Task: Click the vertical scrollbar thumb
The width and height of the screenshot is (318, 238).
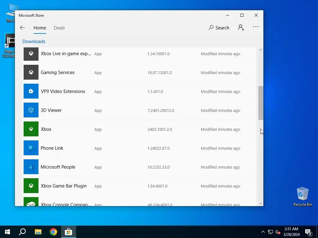Action: click(x=261, y=103)
